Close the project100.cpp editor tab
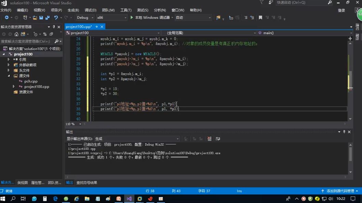362x203 pixels. (x=102, y=27)
